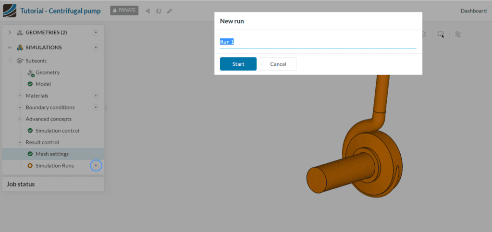Cancel the New run dialog
This screenshot has height=232, width=492.
(x=278, y=64)
